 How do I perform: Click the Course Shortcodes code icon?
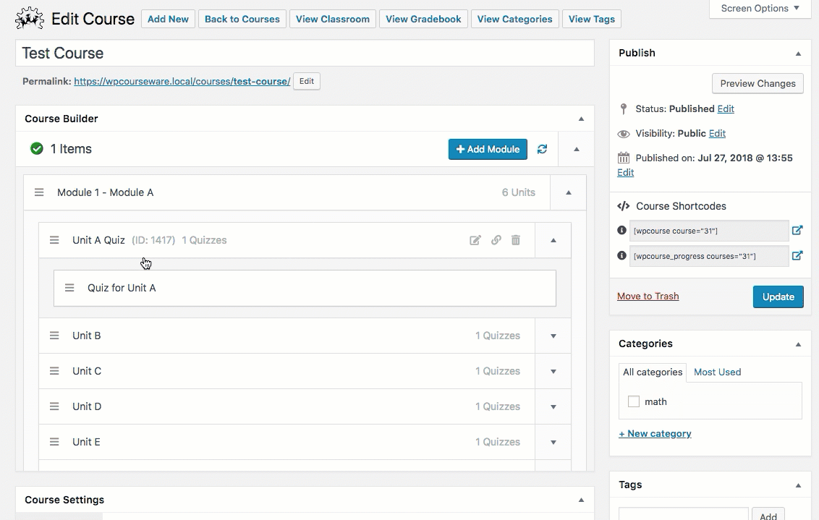coord(624,206)
